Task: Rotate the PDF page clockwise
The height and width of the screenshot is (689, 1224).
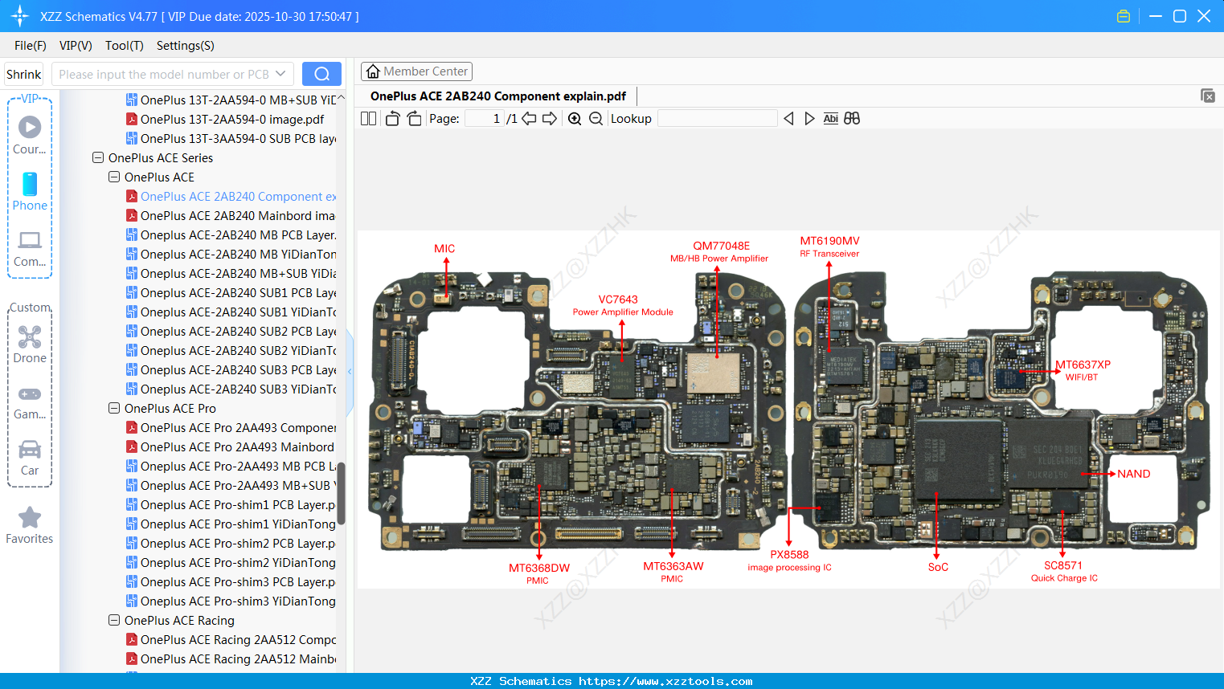Action: pos(413,118)
